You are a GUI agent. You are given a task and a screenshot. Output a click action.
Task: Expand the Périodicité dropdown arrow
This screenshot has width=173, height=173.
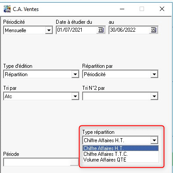[x=49, y=30]
